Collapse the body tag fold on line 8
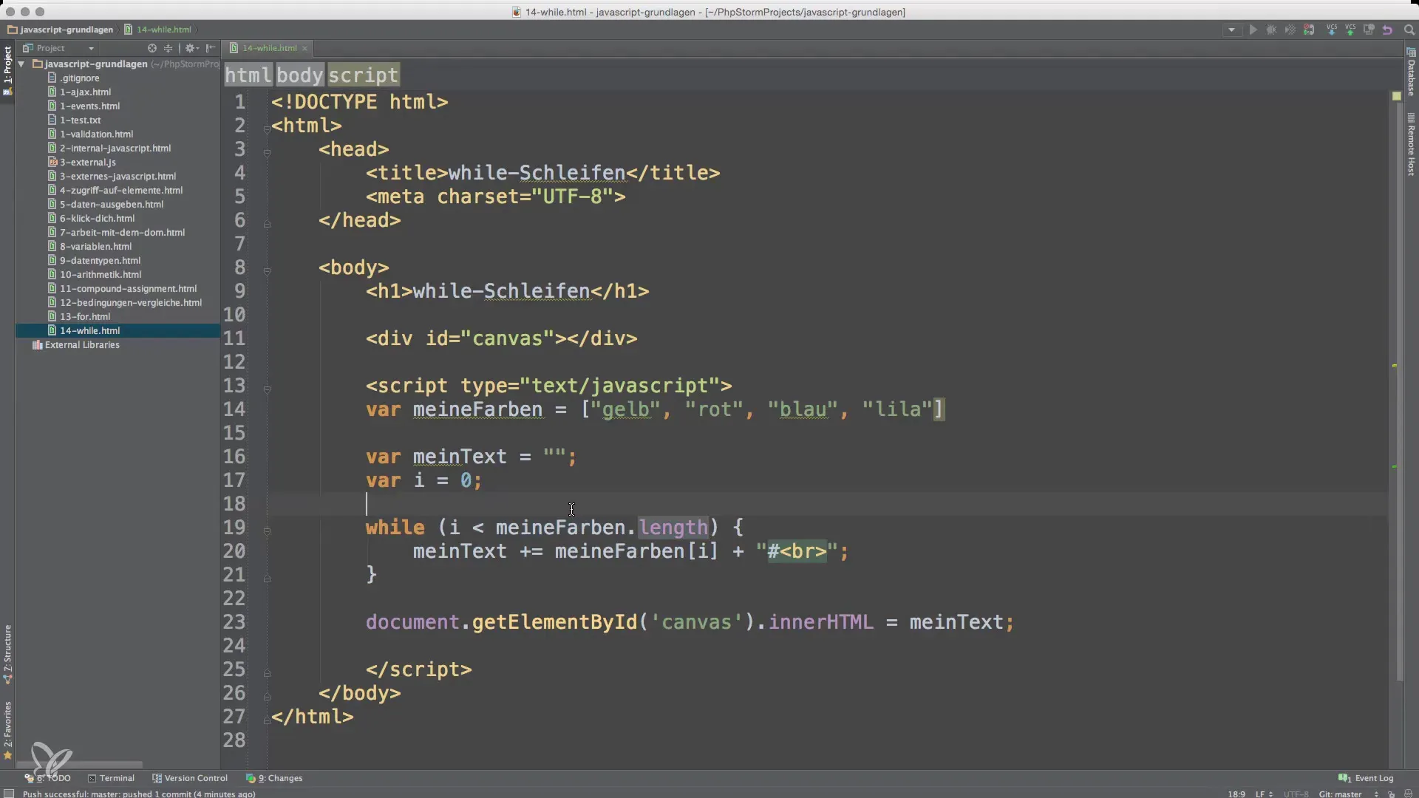The image size is (1419, 798). 267,271
